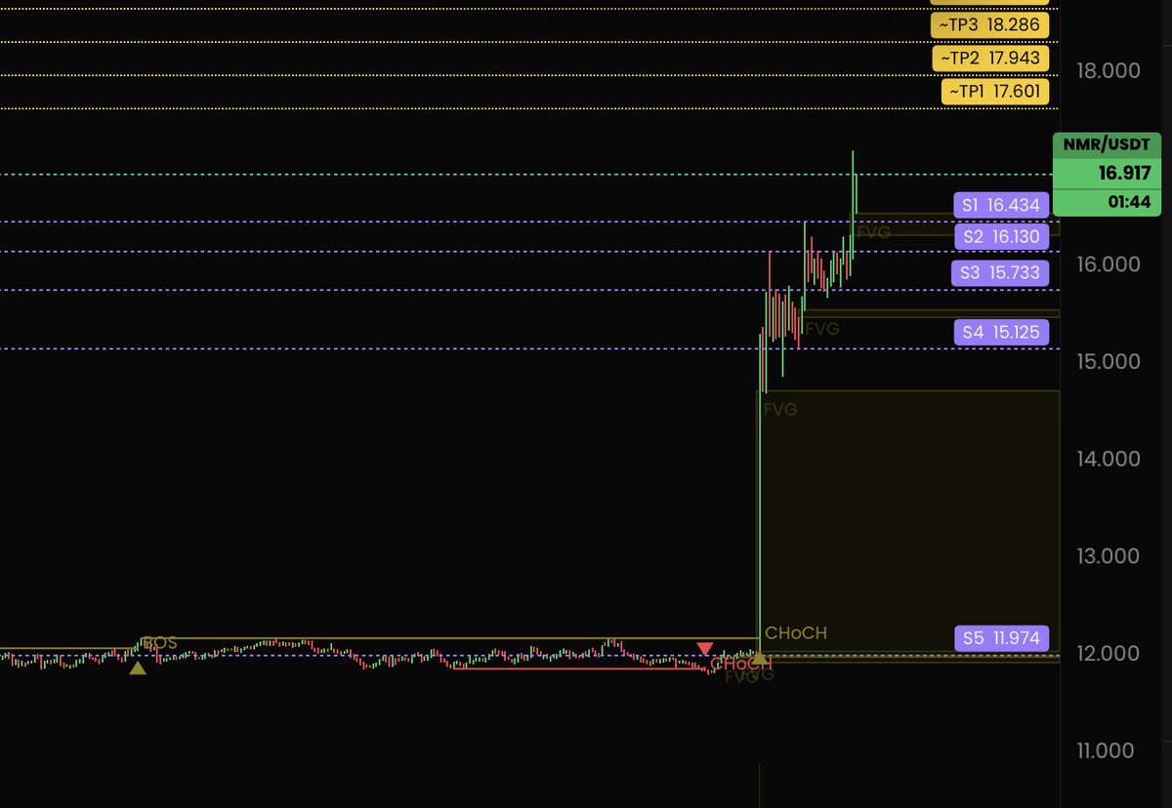
Task: Click the yellow up-triangle marker under BOS
Action: (138, 667)
